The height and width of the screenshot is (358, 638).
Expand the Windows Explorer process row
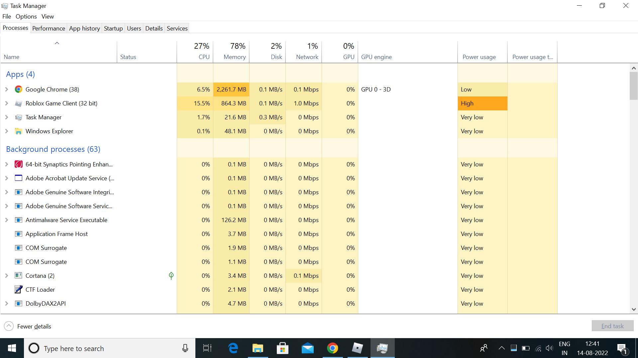click(x=6, y=131)
